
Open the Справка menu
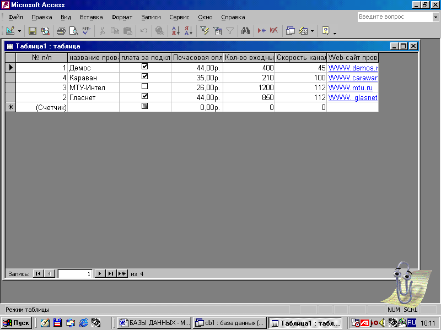[x=233, y=17]
